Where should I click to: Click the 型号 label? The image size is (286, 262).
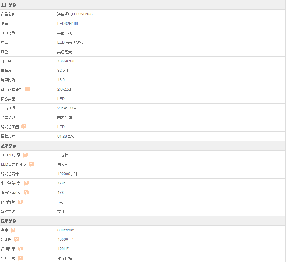(4, 24)
